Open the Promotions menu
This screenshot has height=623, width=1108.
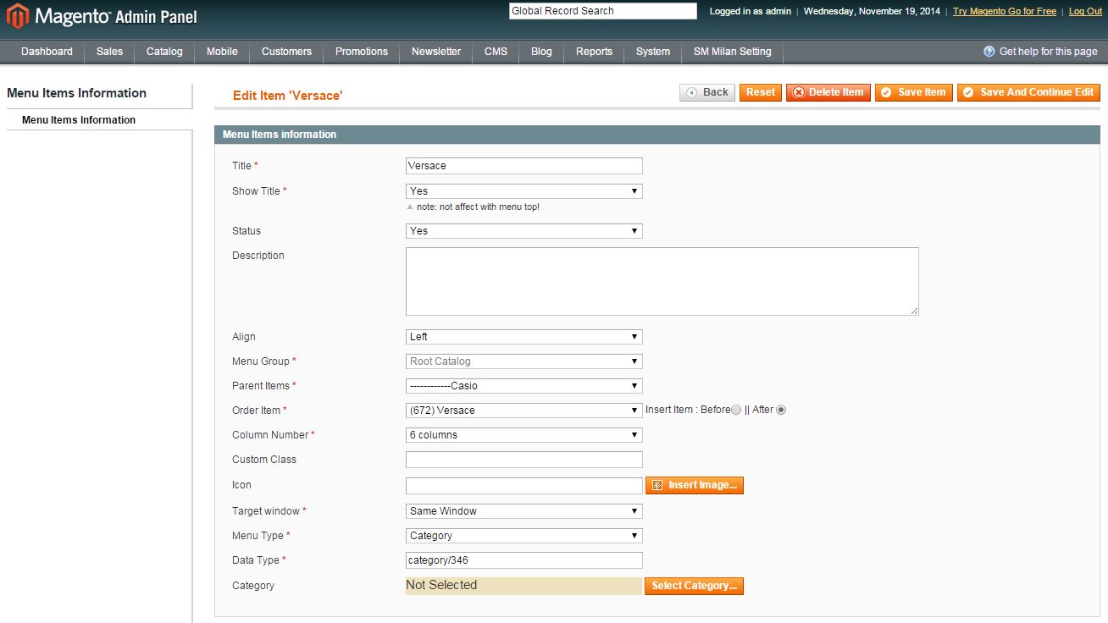pos(362,52)
